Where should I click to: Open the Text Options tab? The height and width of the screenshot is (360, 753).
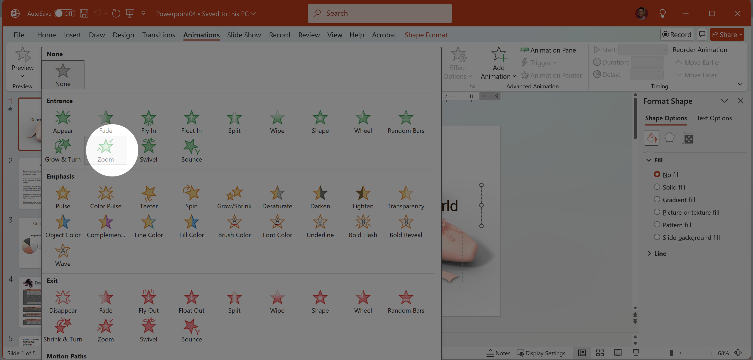coord(714,118)
